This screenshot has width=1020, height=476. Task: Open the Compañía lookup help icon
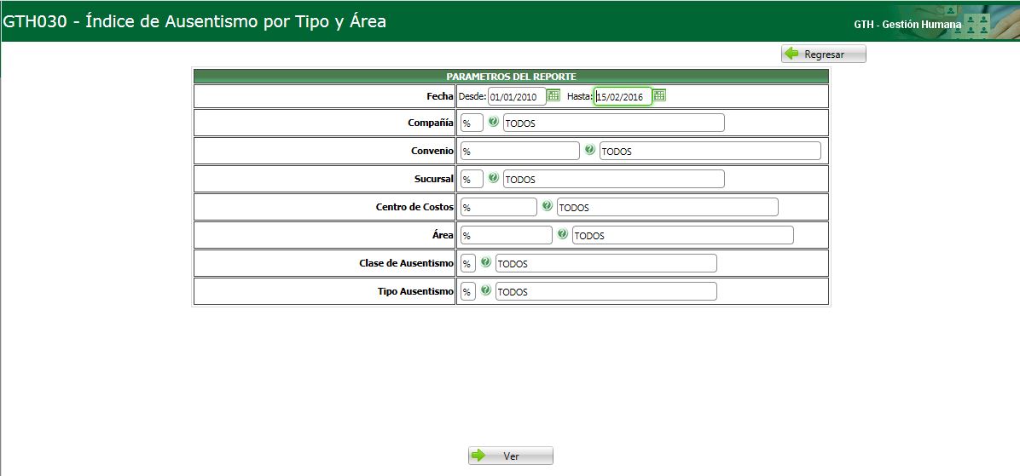(x=493, y=122)
